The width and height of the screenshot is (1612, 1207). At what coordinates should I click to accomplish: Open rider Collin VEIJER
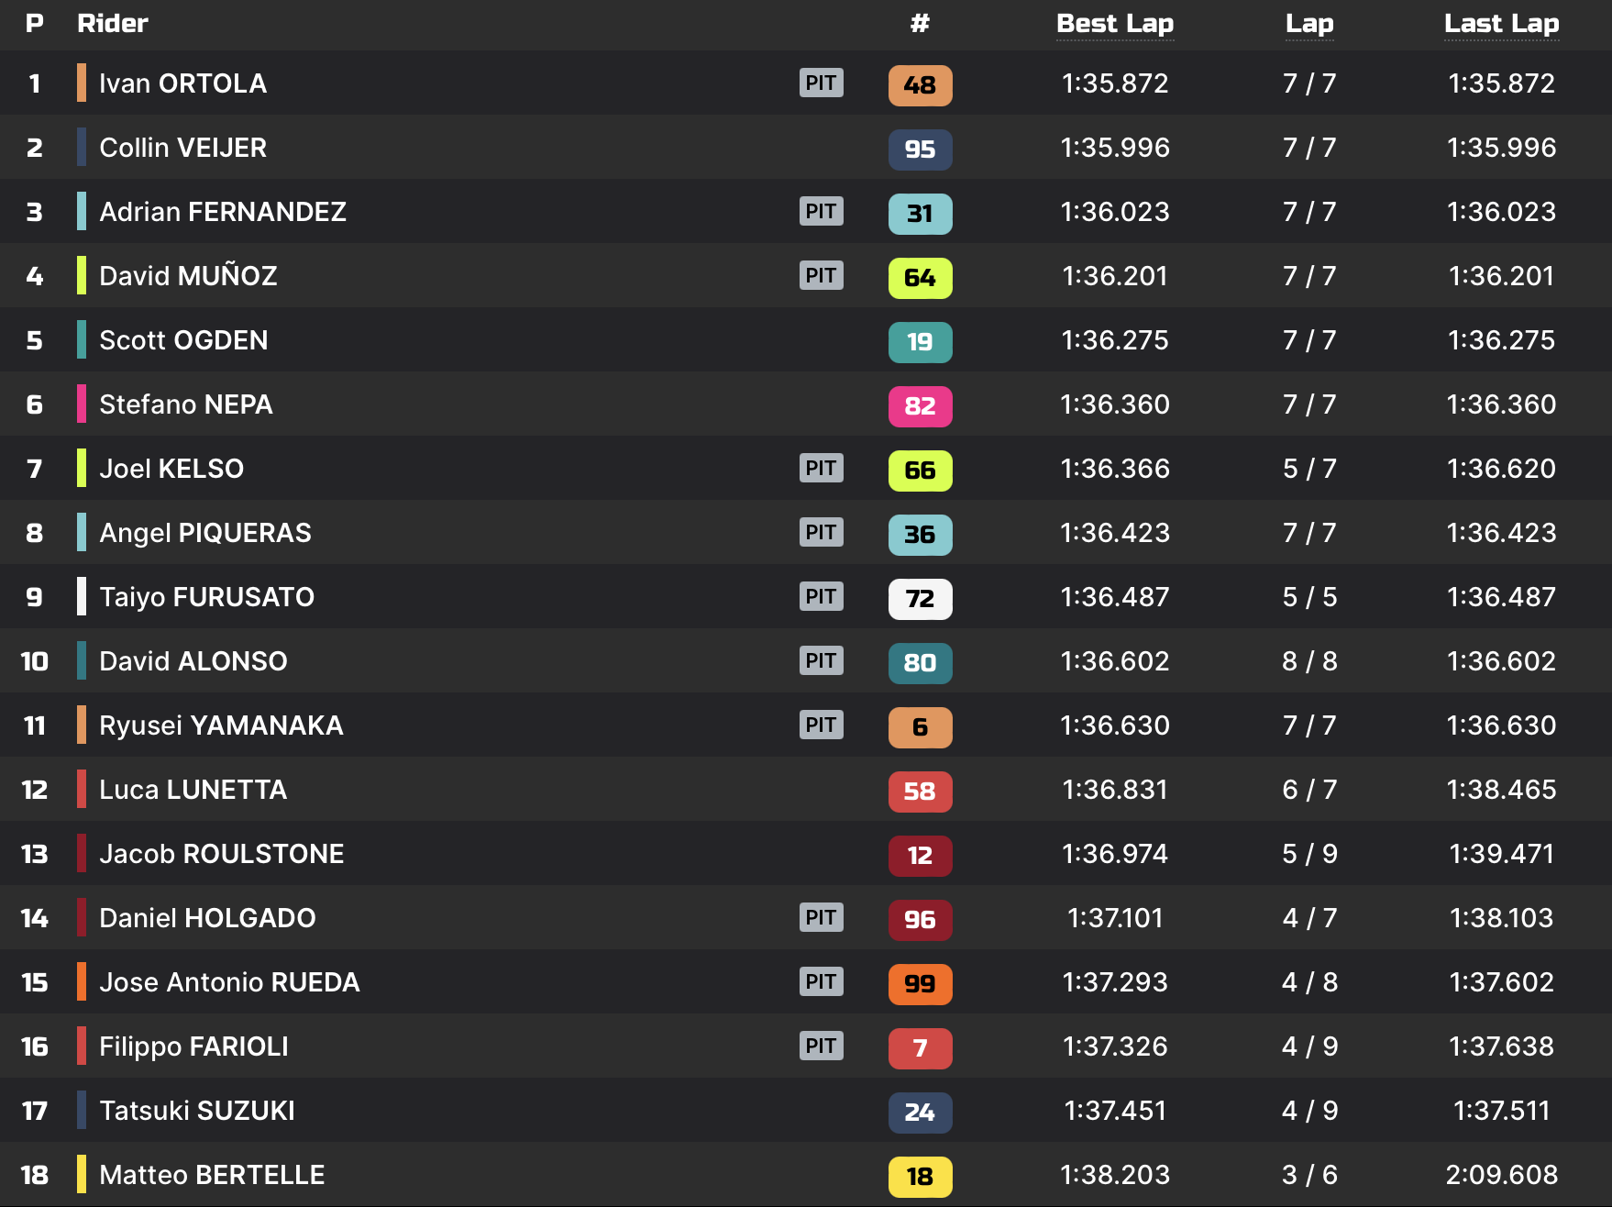[x=183, y=148]
